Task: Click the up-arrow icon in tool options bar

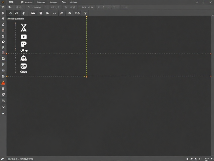Action: click(x=24, y=13)
